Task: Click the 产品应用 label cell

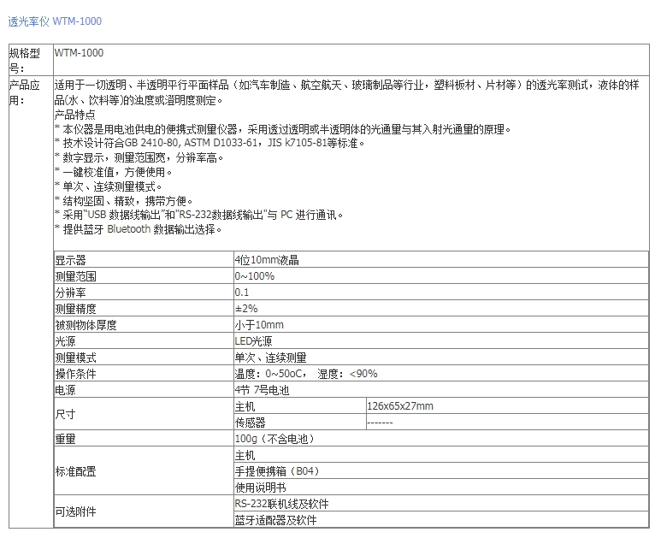Action: pos(30,92)
